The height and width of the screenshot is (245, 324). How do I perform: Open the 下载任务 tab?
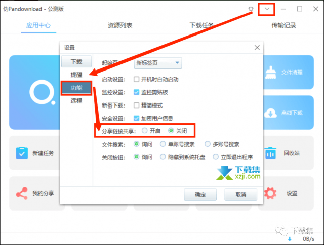pyautogui.click(x=201, y=25)
